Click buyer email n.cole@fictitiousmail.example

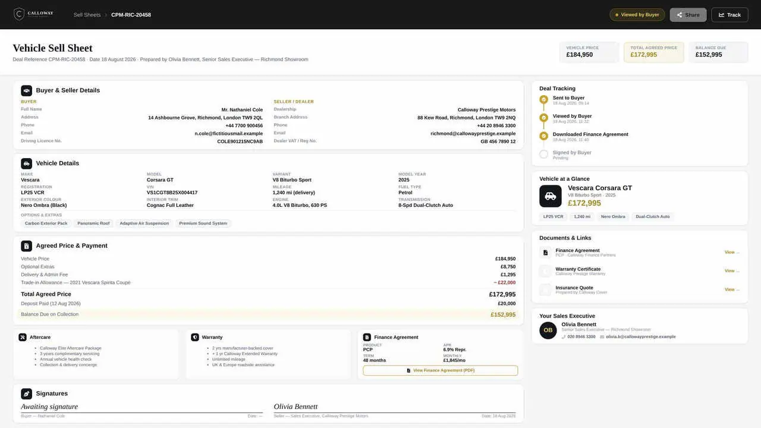point(229,134)
